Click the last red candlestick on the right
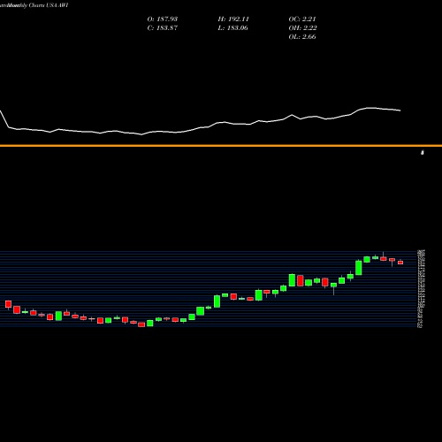This screenshot has height=442, width=442. coord(400,263)
